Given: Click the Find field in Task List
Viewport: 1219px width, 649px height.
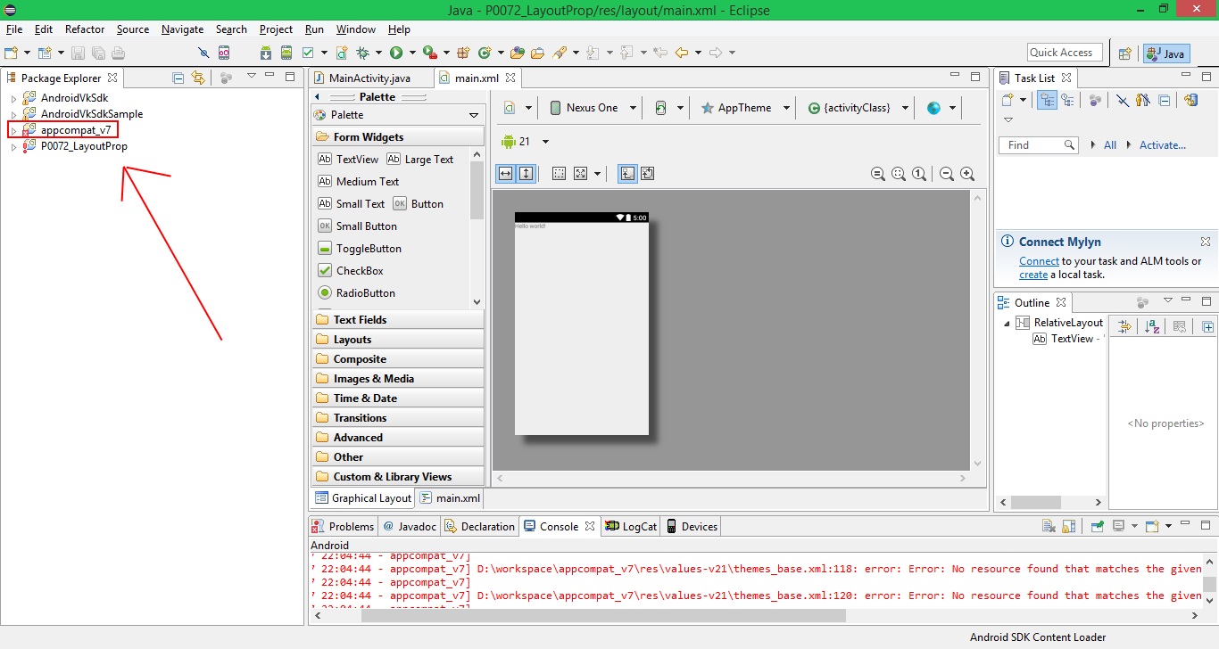Looking at the screenshot, I should (x=1040, y=145).
